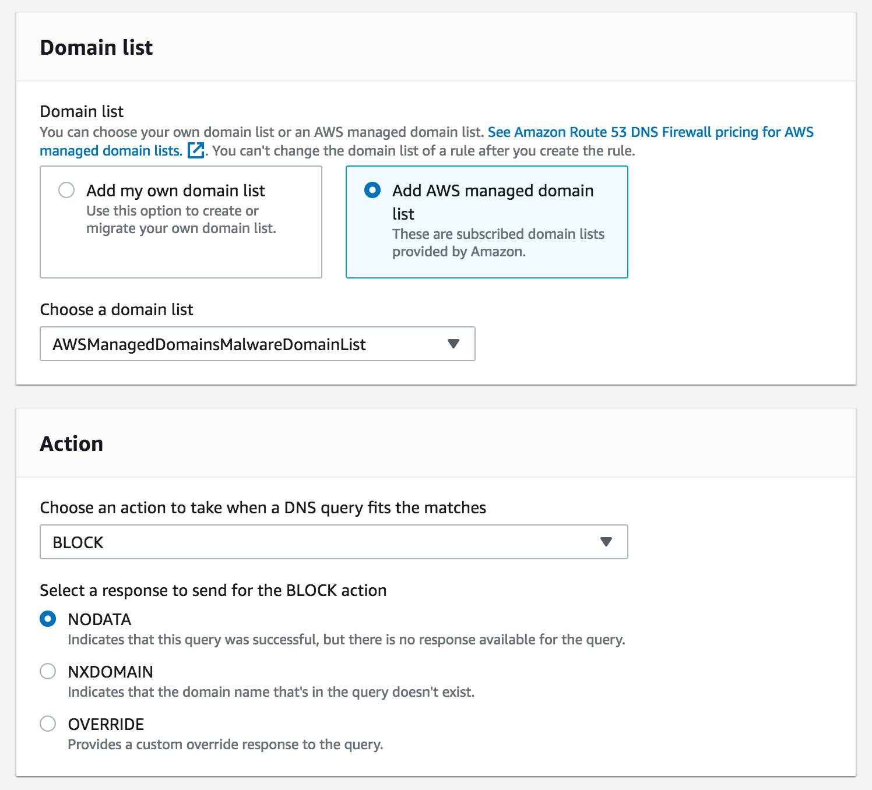The image size is (872, 790).
Task: Click the external link icon beside managed domain lists
Action: coord(196,150)
